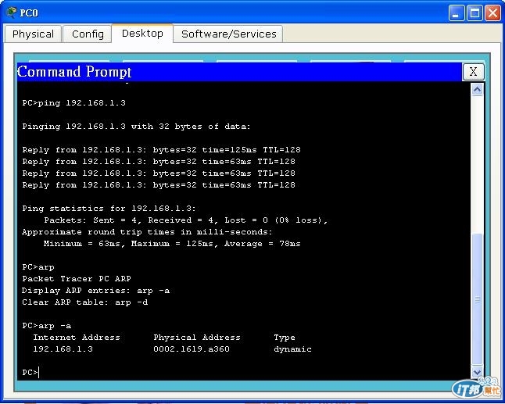This screenshot has width=505, height=404.
Task: Click the scrollbar up arrow
Action: tap(477, 90)
